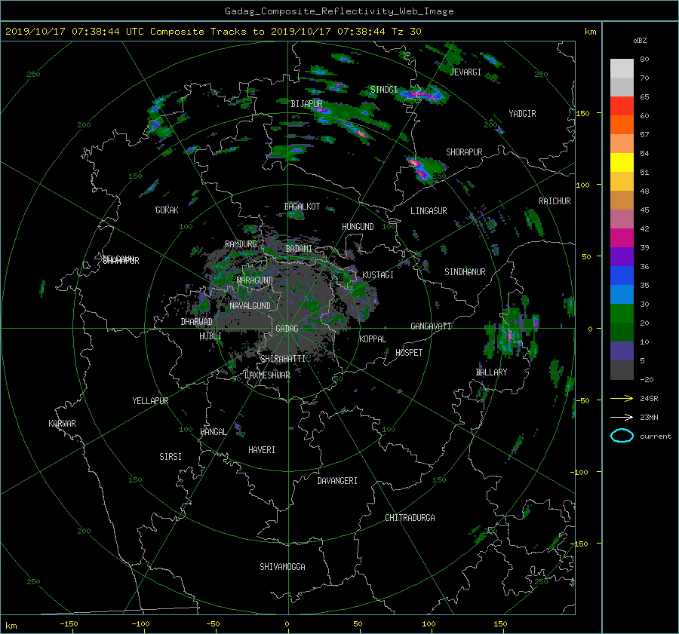Click the DHARWAD city label
Screen dimensions: 679x634
click(196, 322)
